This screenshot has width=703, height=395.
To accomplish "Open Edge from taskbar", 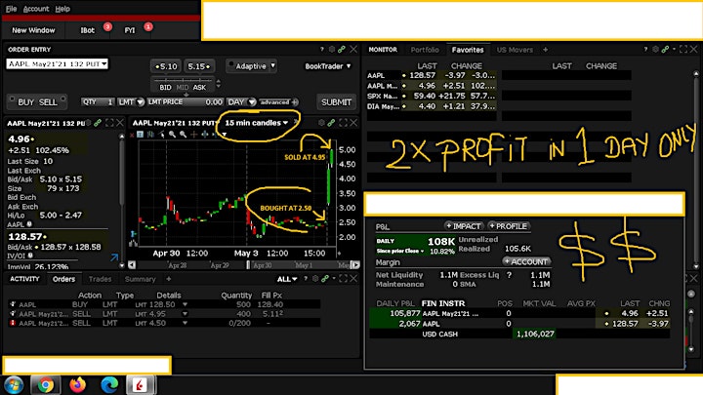I will pyautogui.click(x=109, y=384).
